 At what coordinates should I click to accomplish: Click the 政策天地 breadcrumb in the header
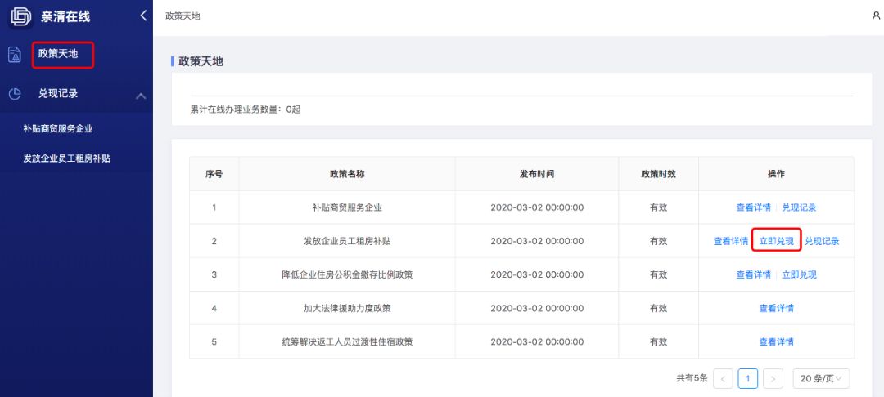click(183, 16)
